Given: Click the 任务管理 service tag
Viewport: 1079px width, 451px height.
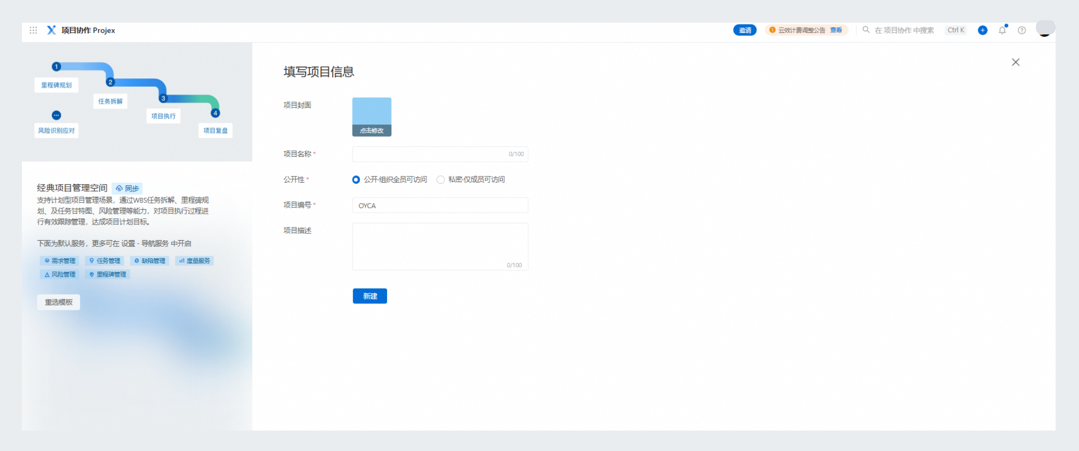Looking at the screenshot, I should point(105,261).
